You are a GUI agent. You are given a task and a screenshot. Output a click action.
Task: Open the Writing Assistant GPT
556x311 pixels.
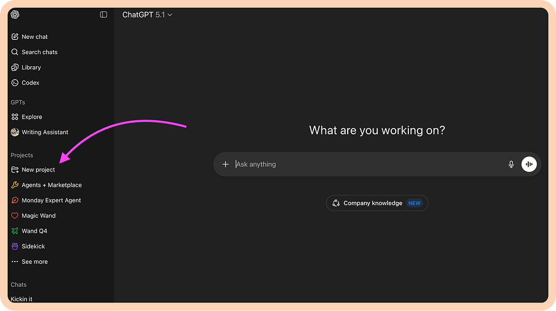tap(45, 132)
